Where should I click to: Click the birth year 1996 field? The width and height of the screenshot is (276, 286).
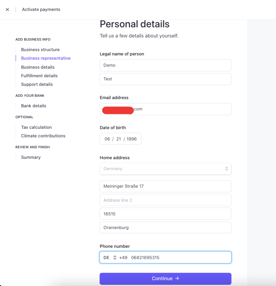point(132,139)
